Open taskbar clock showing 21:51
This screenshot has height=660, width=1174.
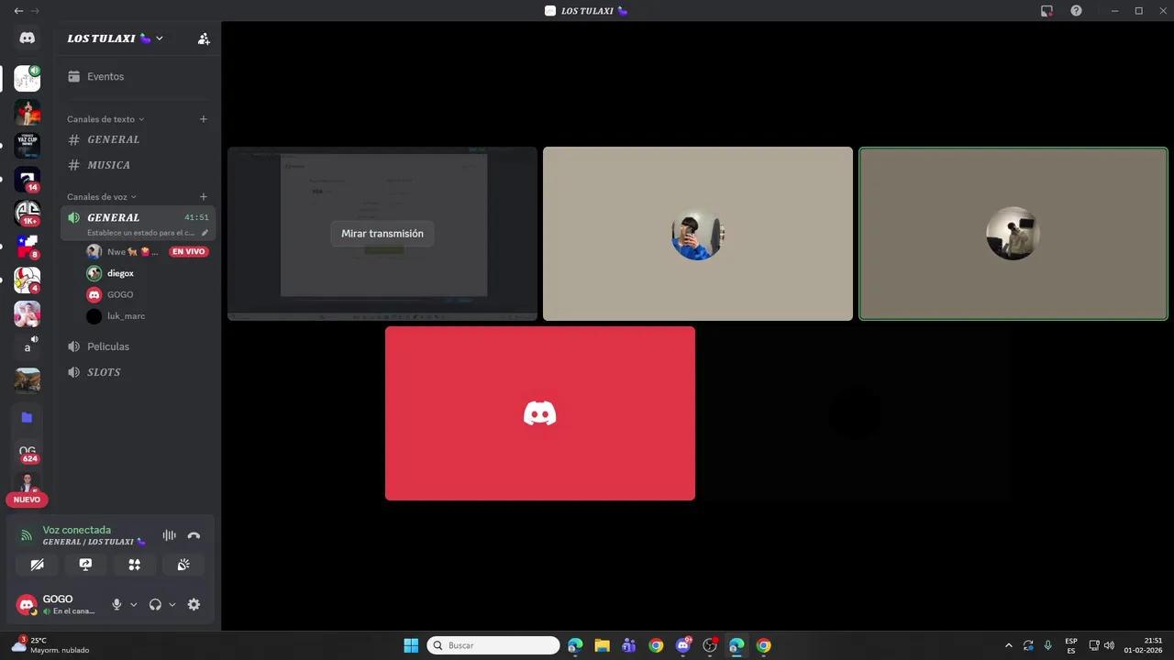click(x=1144, y=645)
